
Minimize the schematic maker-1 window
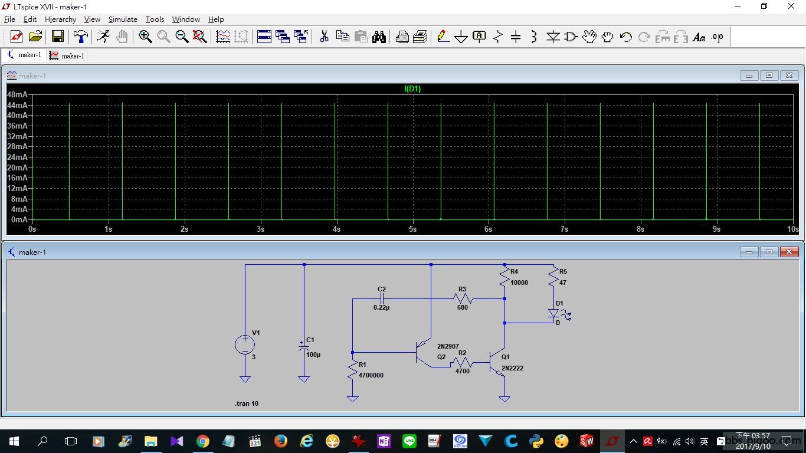(x=749, y=252)
